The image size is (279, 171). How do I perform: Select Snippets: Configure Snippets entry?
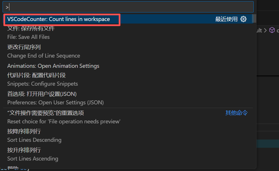point(128,80)
